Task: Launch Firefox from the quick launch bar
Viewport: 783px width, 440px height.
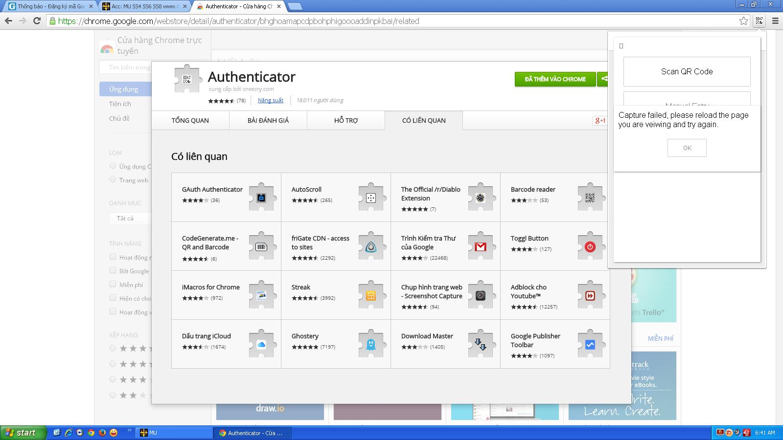Action: pos(102,433)
